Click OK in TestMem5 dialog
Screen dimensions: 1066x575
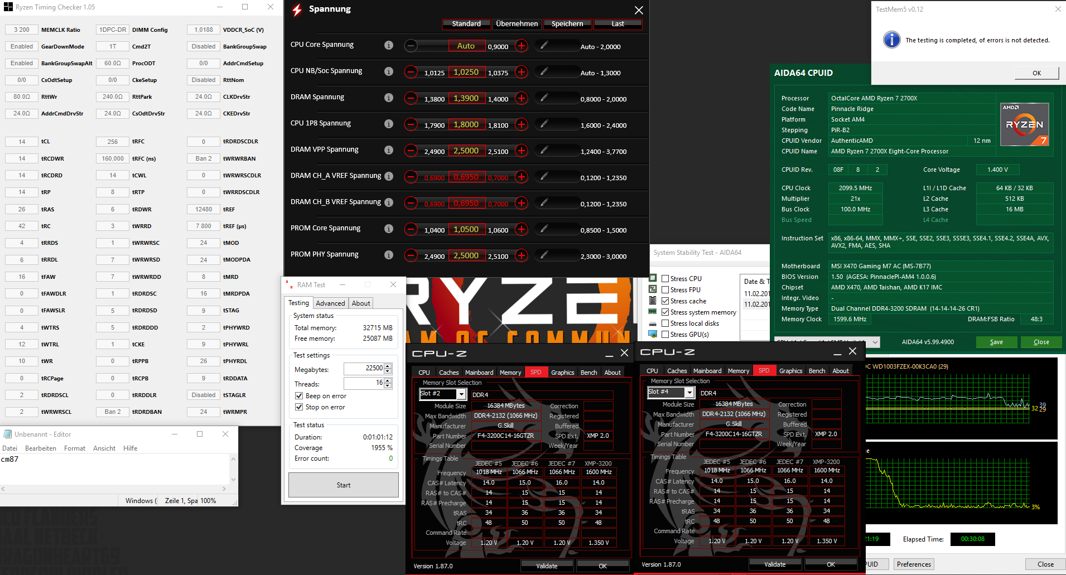[x=1036, y=73]
